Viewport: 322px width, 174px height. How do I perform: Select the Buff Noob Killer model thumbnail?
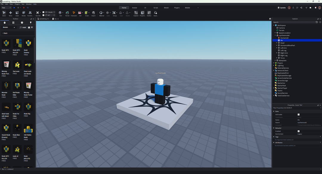pos(18,86)
